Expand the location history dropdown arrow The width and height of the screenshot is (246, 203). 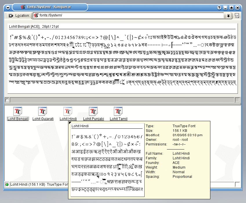click(228, 16)
